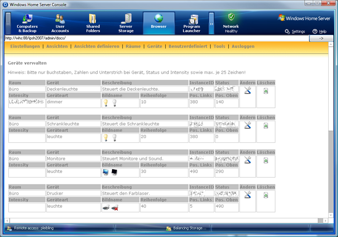Click the Ausloggen link
Screen dimensions: 338x237
(243, 46)
